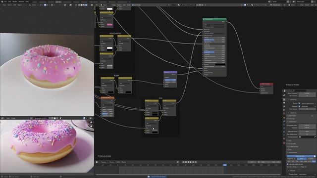The image size is (317, 178).
Task: Open the timeline Marker menu
Action: pyautogui.click(x=124, y=162)
